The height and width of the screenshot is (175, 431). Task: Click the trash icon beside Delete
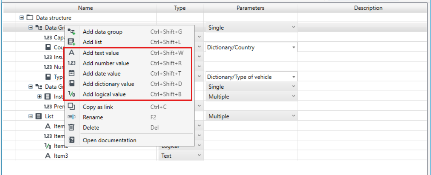pos(72,127)
